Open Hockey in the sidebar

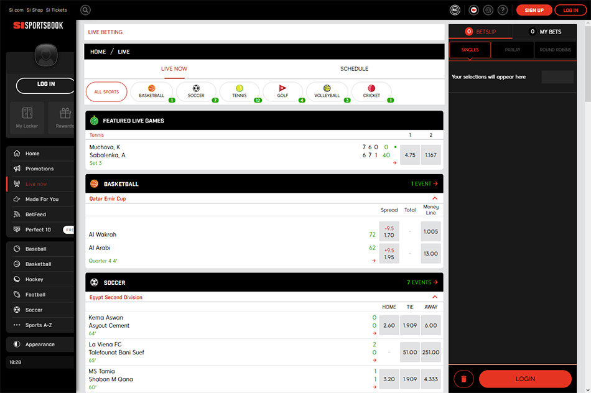(40, 279)
